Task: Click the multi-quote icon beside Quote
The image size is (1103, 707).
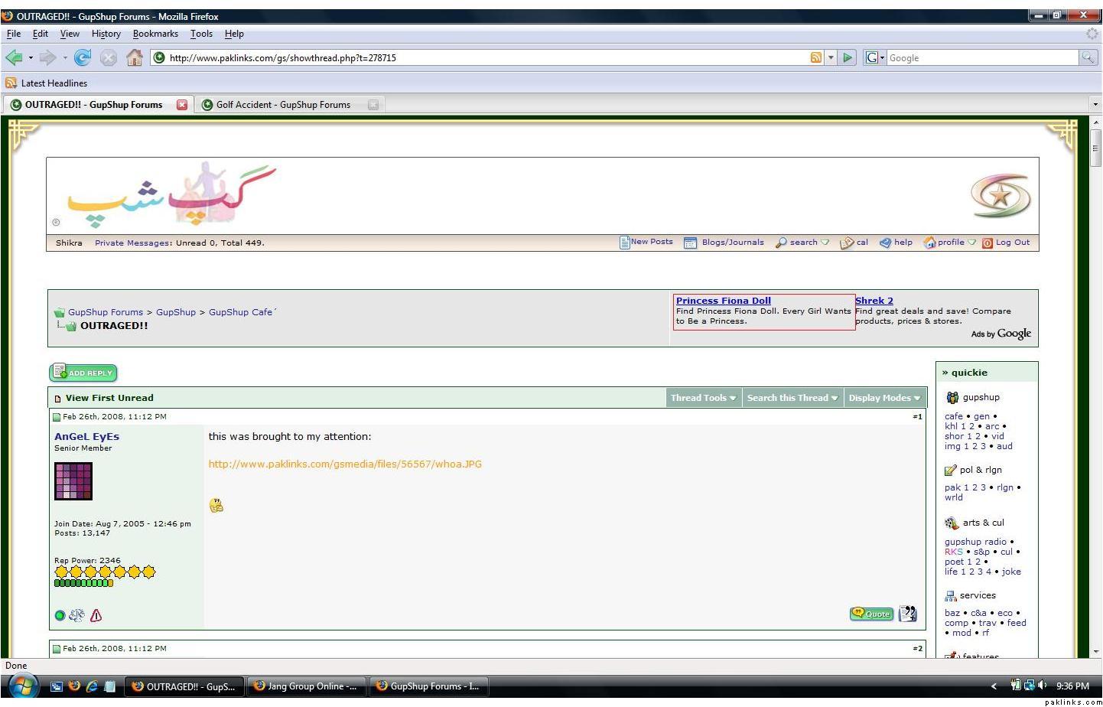Action: pyautogui.click(x=908, y=614)
